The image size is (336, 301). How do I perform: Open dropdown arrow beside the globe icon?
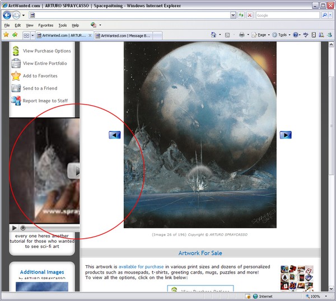tap(100, 25)
